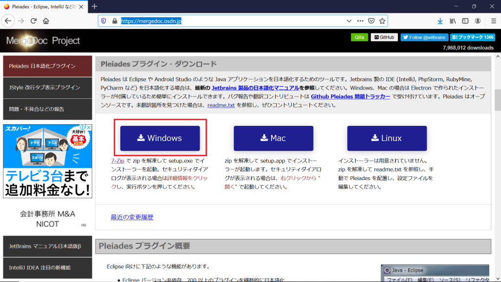Open the Qiita button
501x282 pixels.
(x=359, y=37)
